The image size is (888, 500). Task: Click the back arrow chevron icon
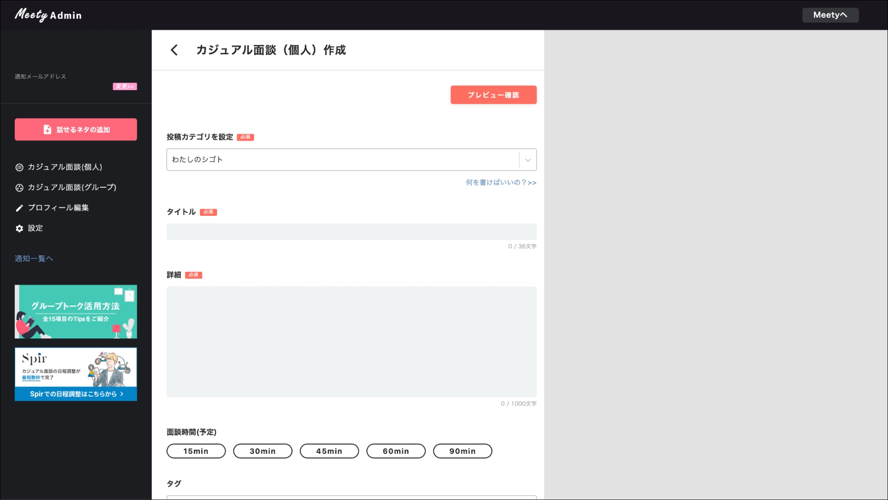pos(174,51)
